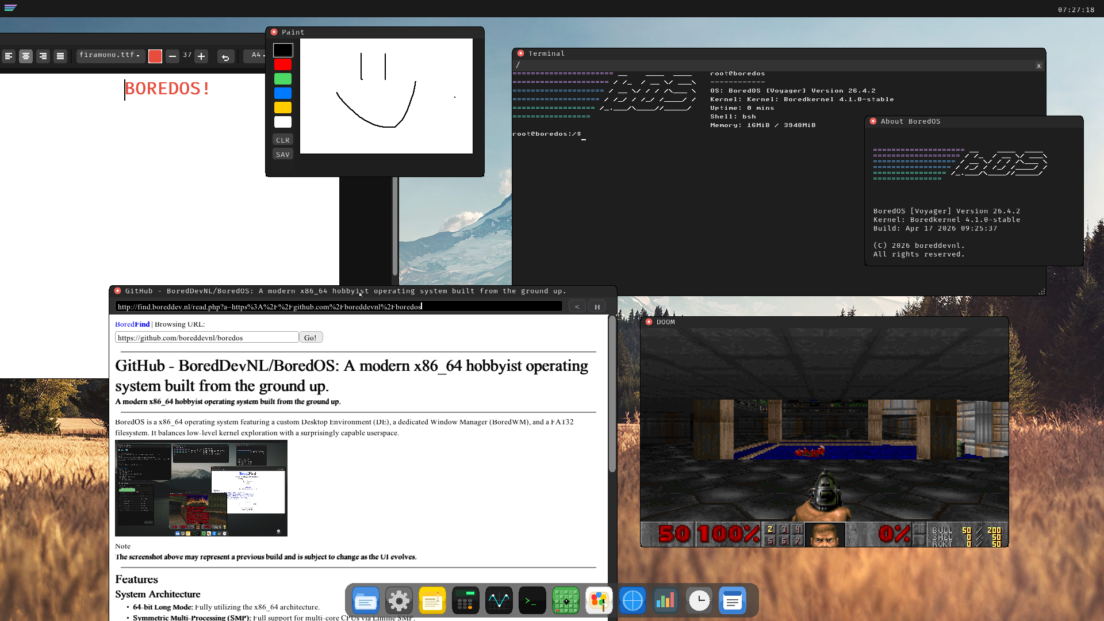Screen dimensions: 1104x621
Task: Open the BoredOS screenshot thumbnail on the page
Action: (201, 488)
